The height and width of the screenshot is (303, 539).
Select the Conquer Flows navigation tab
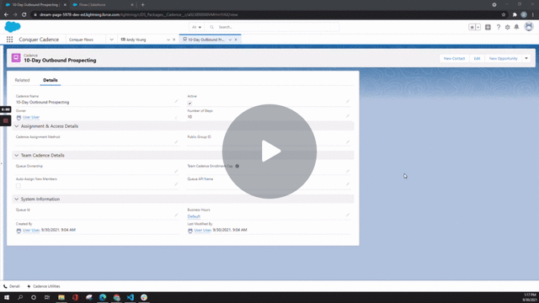pos(81,40)
